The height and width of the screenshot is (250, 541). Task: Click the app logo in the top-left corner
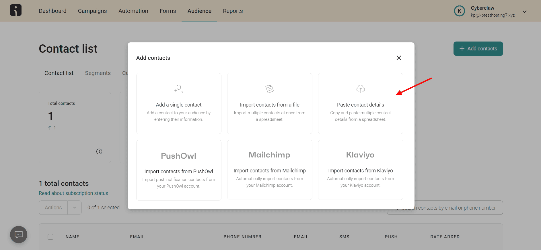tap(16, 10)
